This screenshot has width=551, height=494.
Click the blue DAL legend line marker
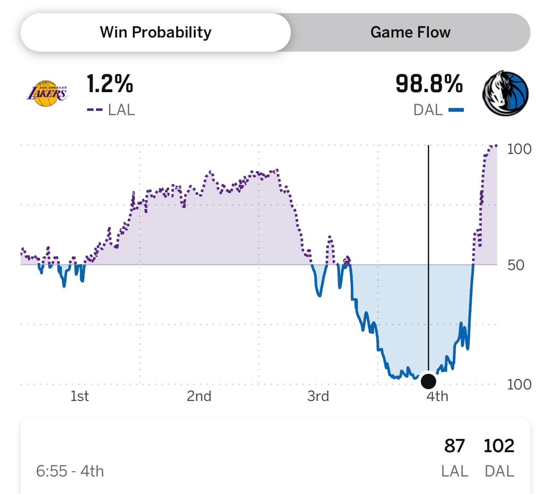(x=456, y=110)
